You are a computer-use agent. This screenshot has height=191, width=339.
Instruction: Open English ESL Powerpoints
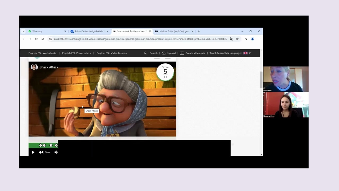(76, 53)
